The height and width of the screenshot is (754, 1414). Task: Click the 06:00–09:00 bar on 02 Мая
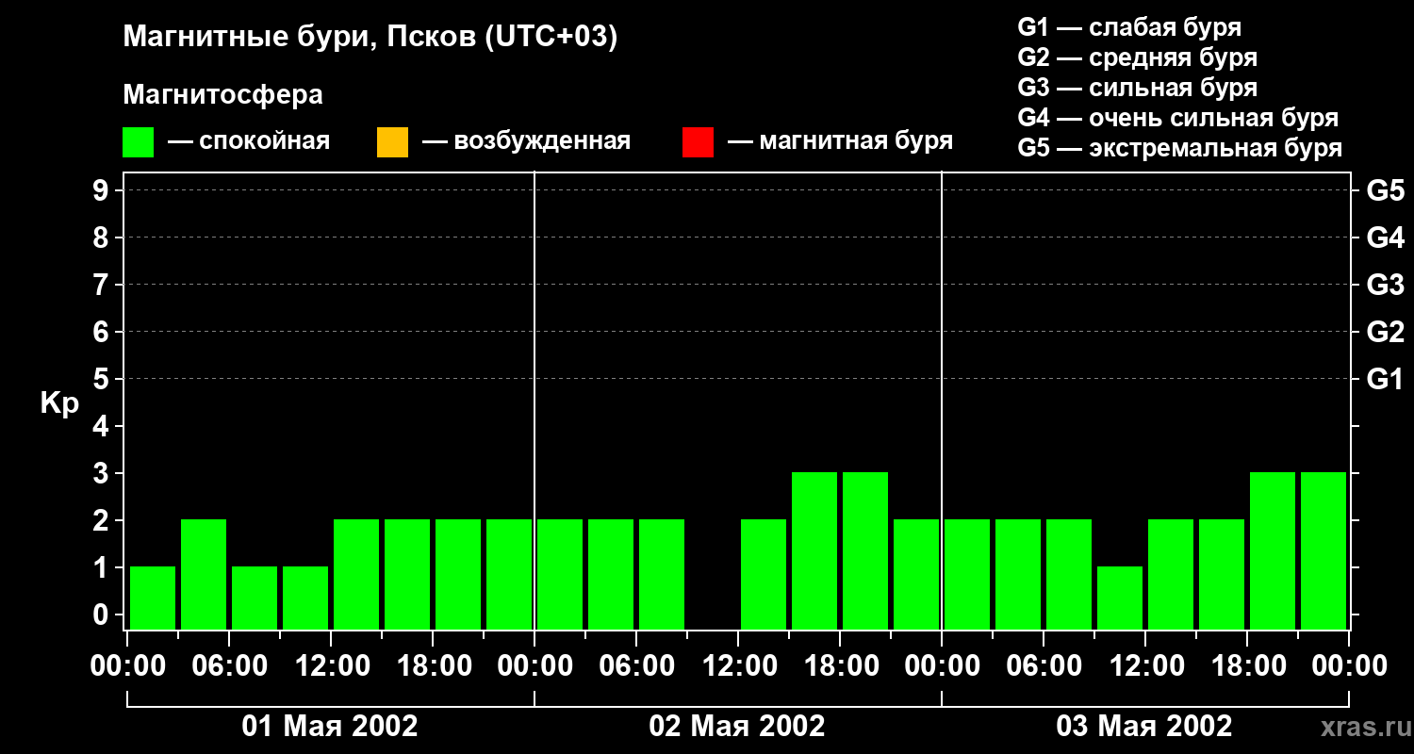(662, 574)
